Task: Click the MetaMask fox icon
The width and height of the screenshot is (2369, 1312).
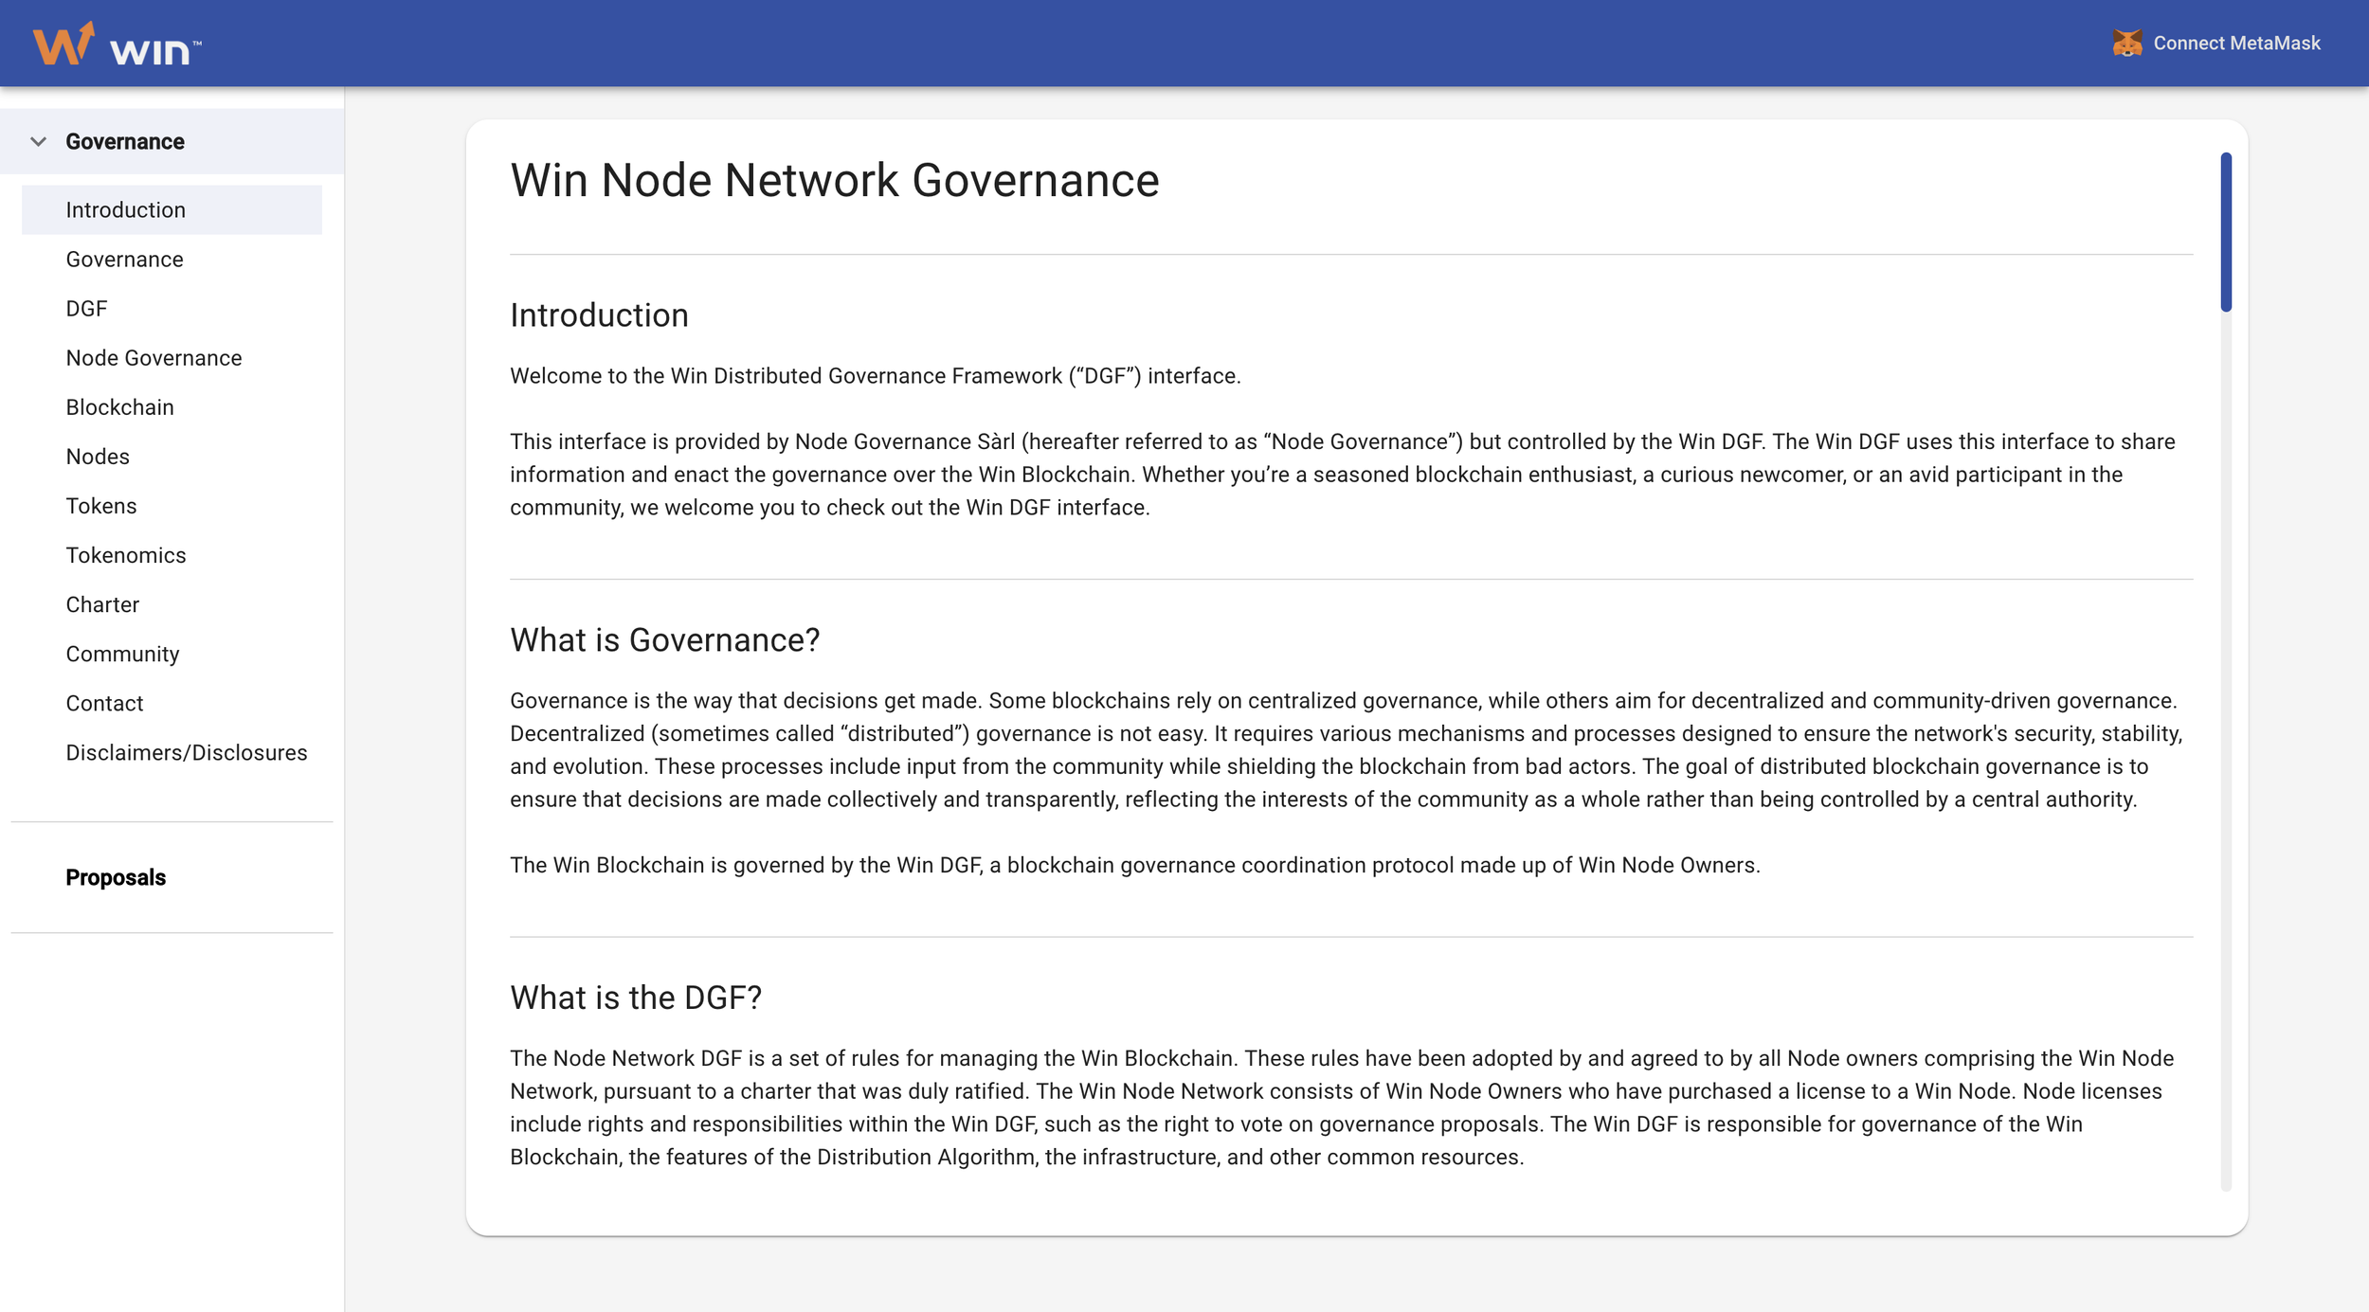Action: 2126,44
